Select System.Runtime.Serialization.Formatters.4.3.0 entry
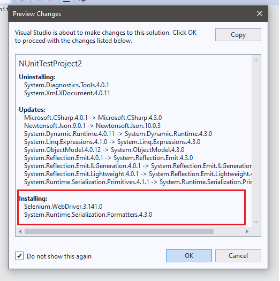280x281 pixels. 88,215
